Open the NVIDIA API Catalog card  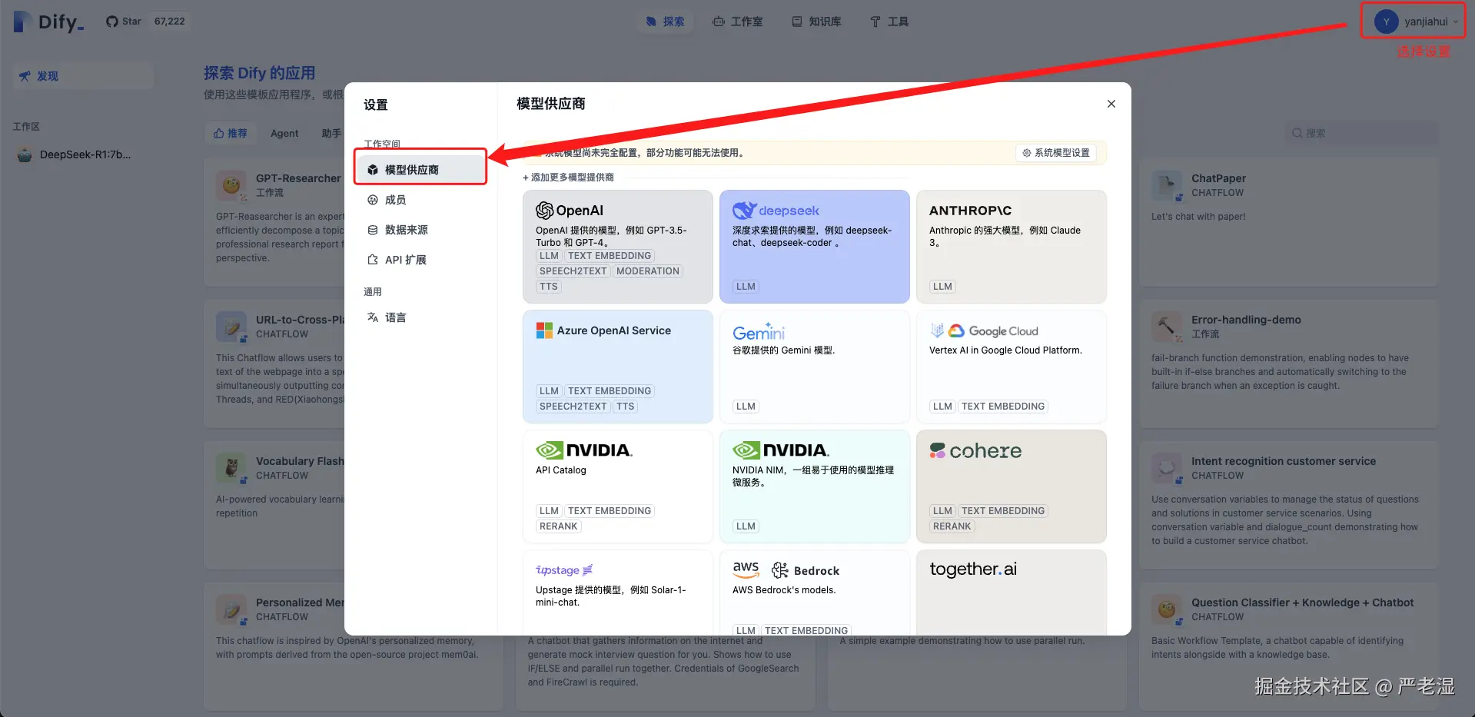[x=617, y=486]
